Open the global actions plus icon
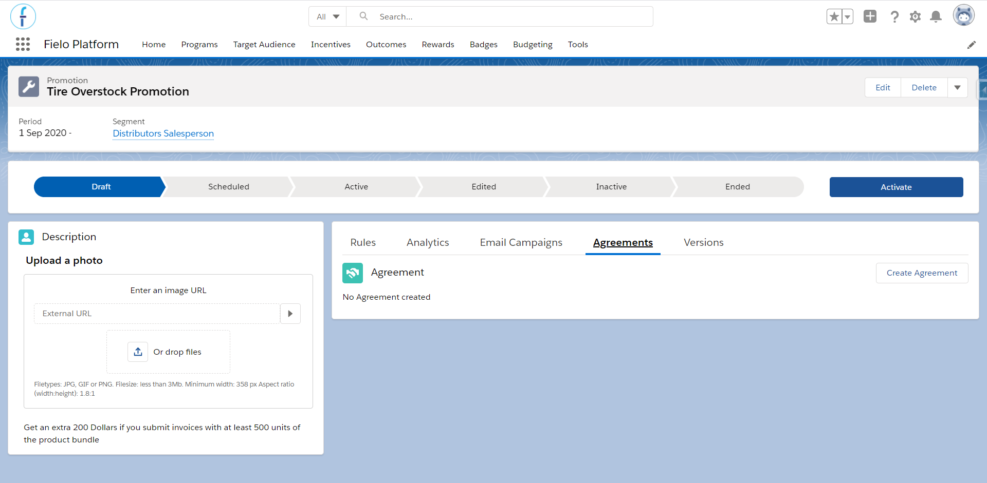 (870, 16)
